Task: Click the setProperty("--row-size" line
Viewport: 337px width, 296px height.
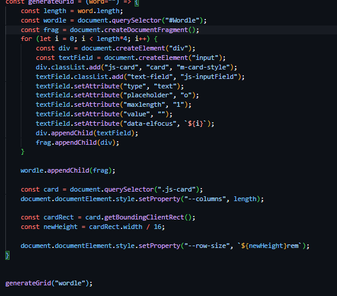Action: pyautogui.click(x=165, y=246)
